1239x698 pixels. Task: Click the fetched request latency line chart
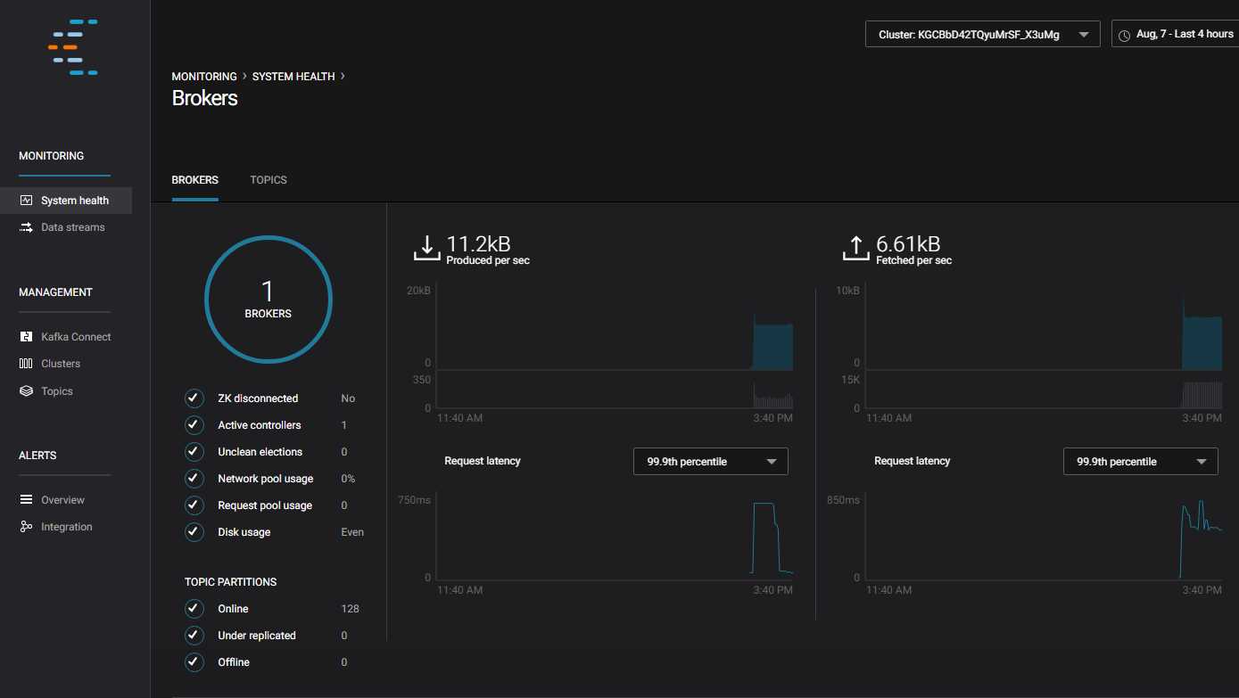[x=1044, y=535]
